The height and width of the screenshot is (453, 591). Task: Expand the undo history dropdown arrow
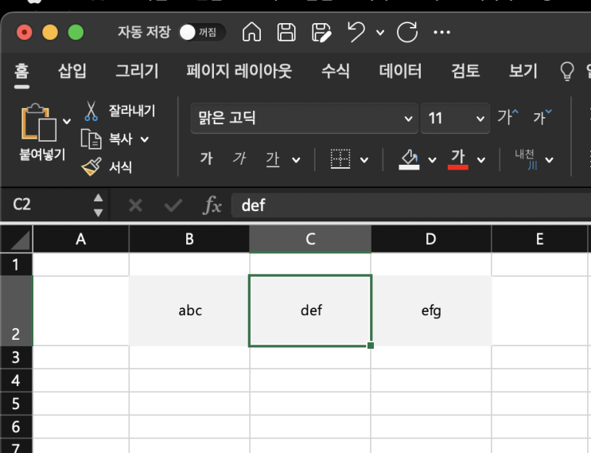click(x=380, y=33)
